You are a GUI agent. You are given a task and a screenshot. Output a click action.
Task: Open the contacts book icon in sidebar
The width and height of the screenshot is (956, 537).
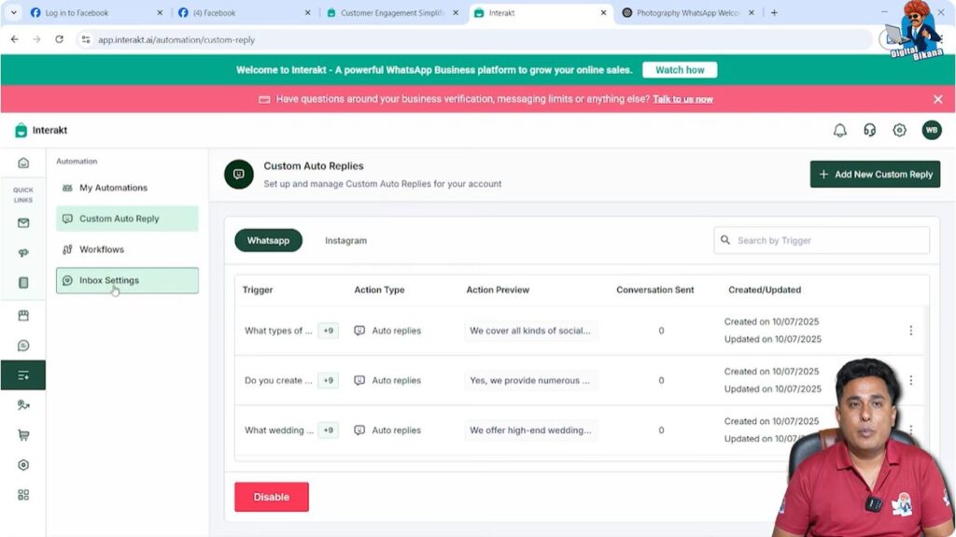[23, 283]
